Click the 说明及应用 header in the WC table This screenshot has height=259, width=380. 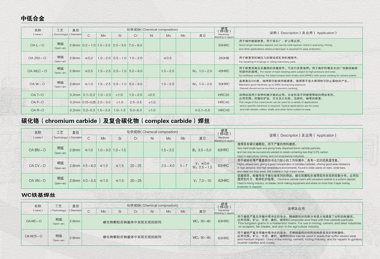[x=296, y=208]
